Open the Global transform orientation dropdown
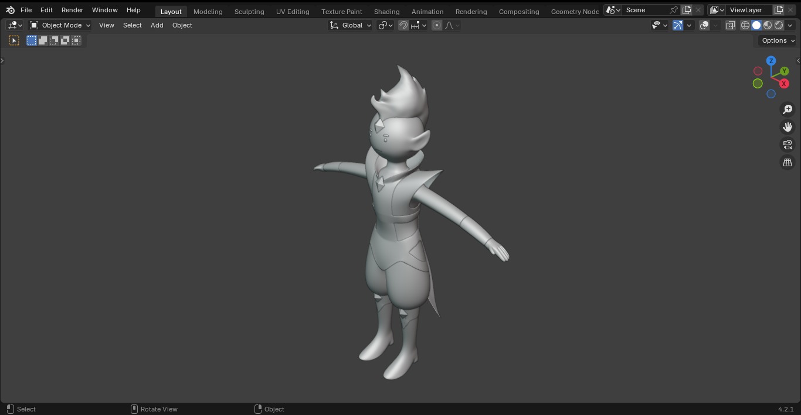Viewport: 801px width, 415px height. click(x=350, y=25)
